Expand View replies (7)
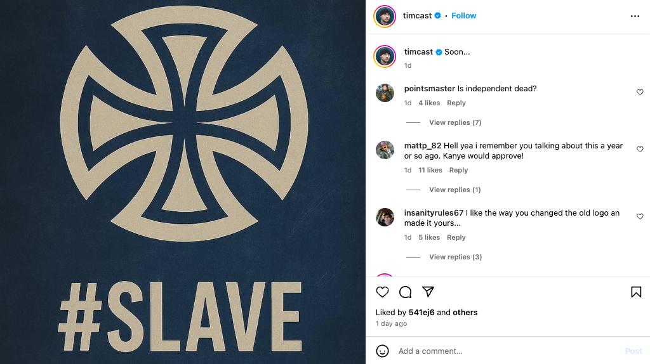This screenshot has width=650, height=364. pyautogui.click(x=455, y=122)
